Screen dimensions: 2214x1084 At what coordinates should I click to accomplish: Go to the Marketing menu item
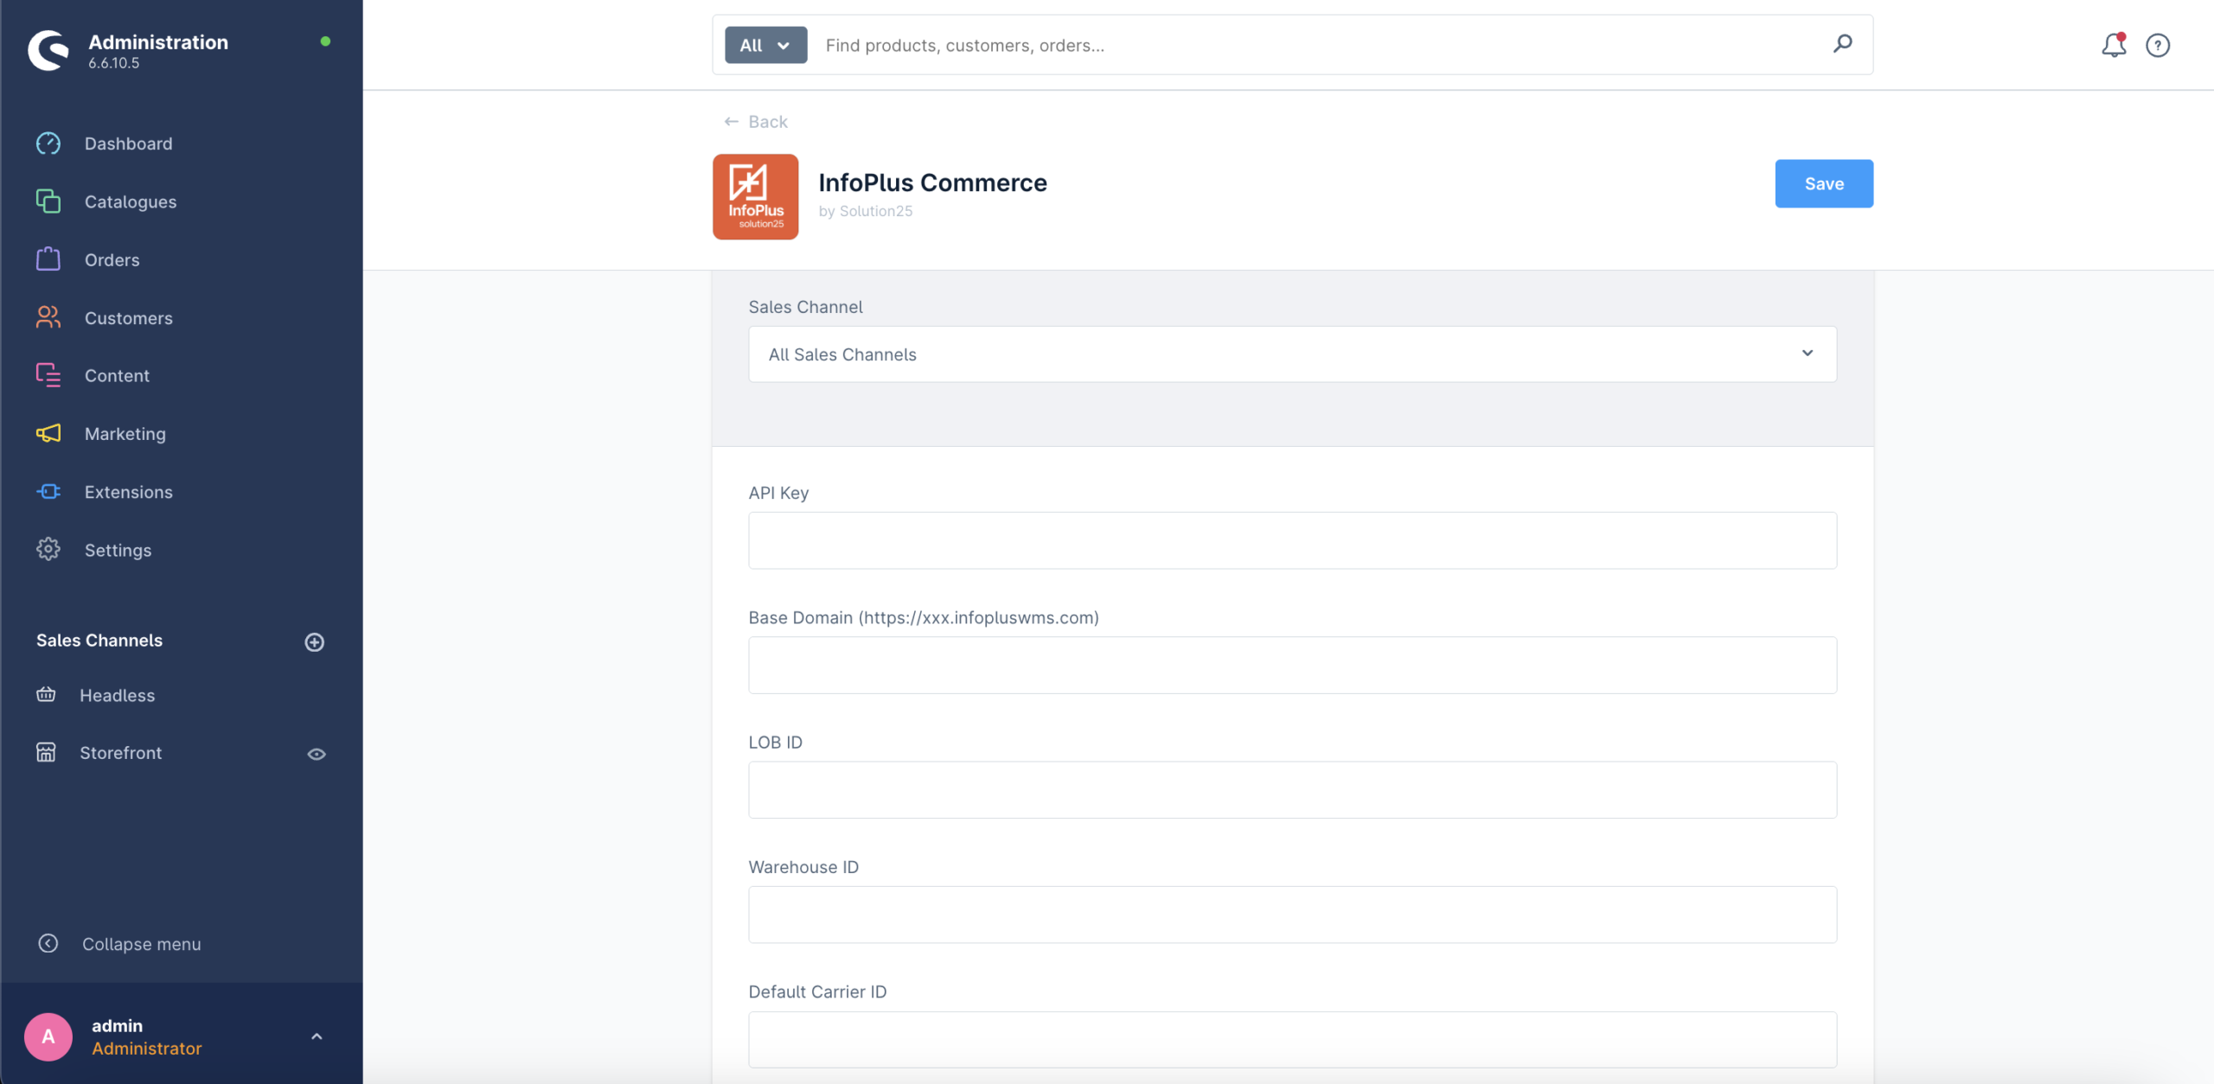coord(125,434)
